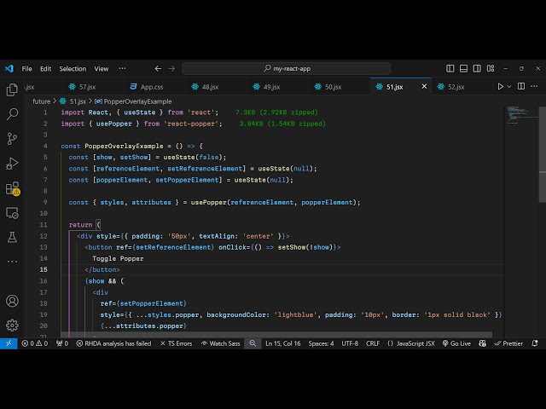
Task: Open the Testing flask icon
Action: coord(12,236)
